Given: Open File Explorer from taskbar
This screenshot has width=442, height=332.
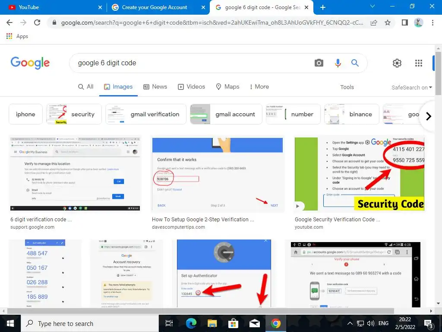Looking at the screenshot, I should 212,323.
